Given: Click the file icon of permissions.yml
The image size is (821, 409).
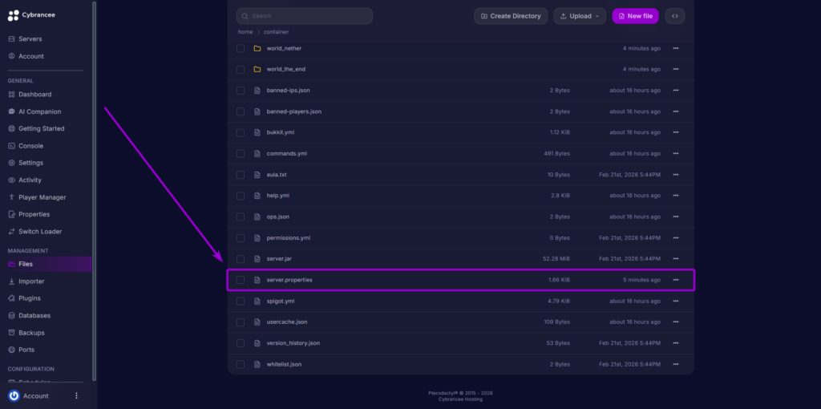Looking at the screenshot, I should click(257, 237).
